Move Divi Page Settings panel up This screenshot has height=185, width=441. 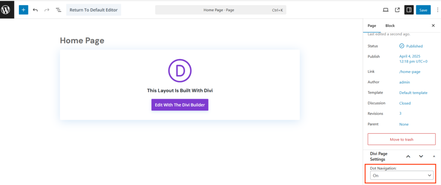pyautogui.click(x=408, y=156)
